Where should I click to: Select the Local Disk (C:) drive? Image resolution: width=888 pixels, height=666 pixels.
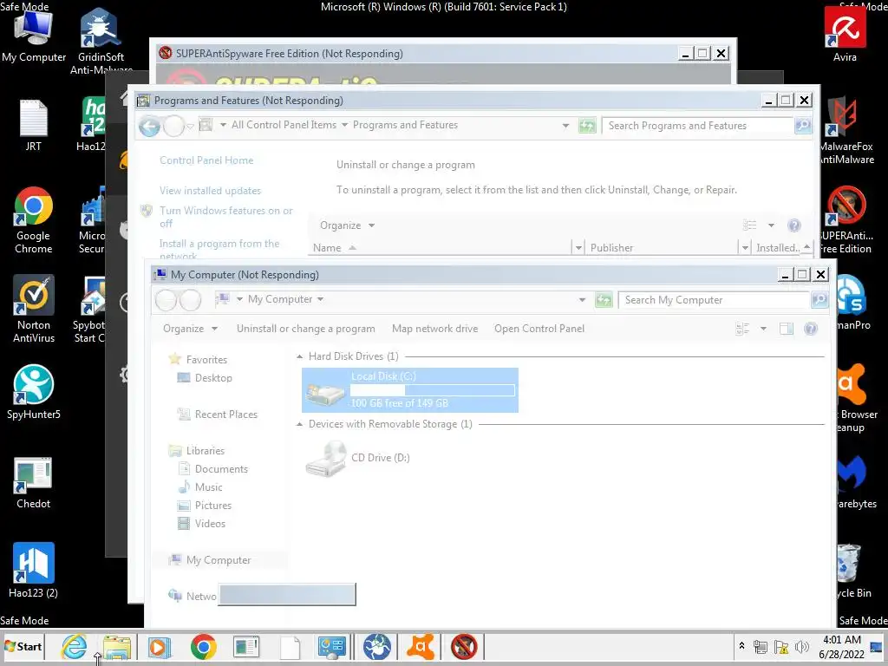click(x=410, y=390)
